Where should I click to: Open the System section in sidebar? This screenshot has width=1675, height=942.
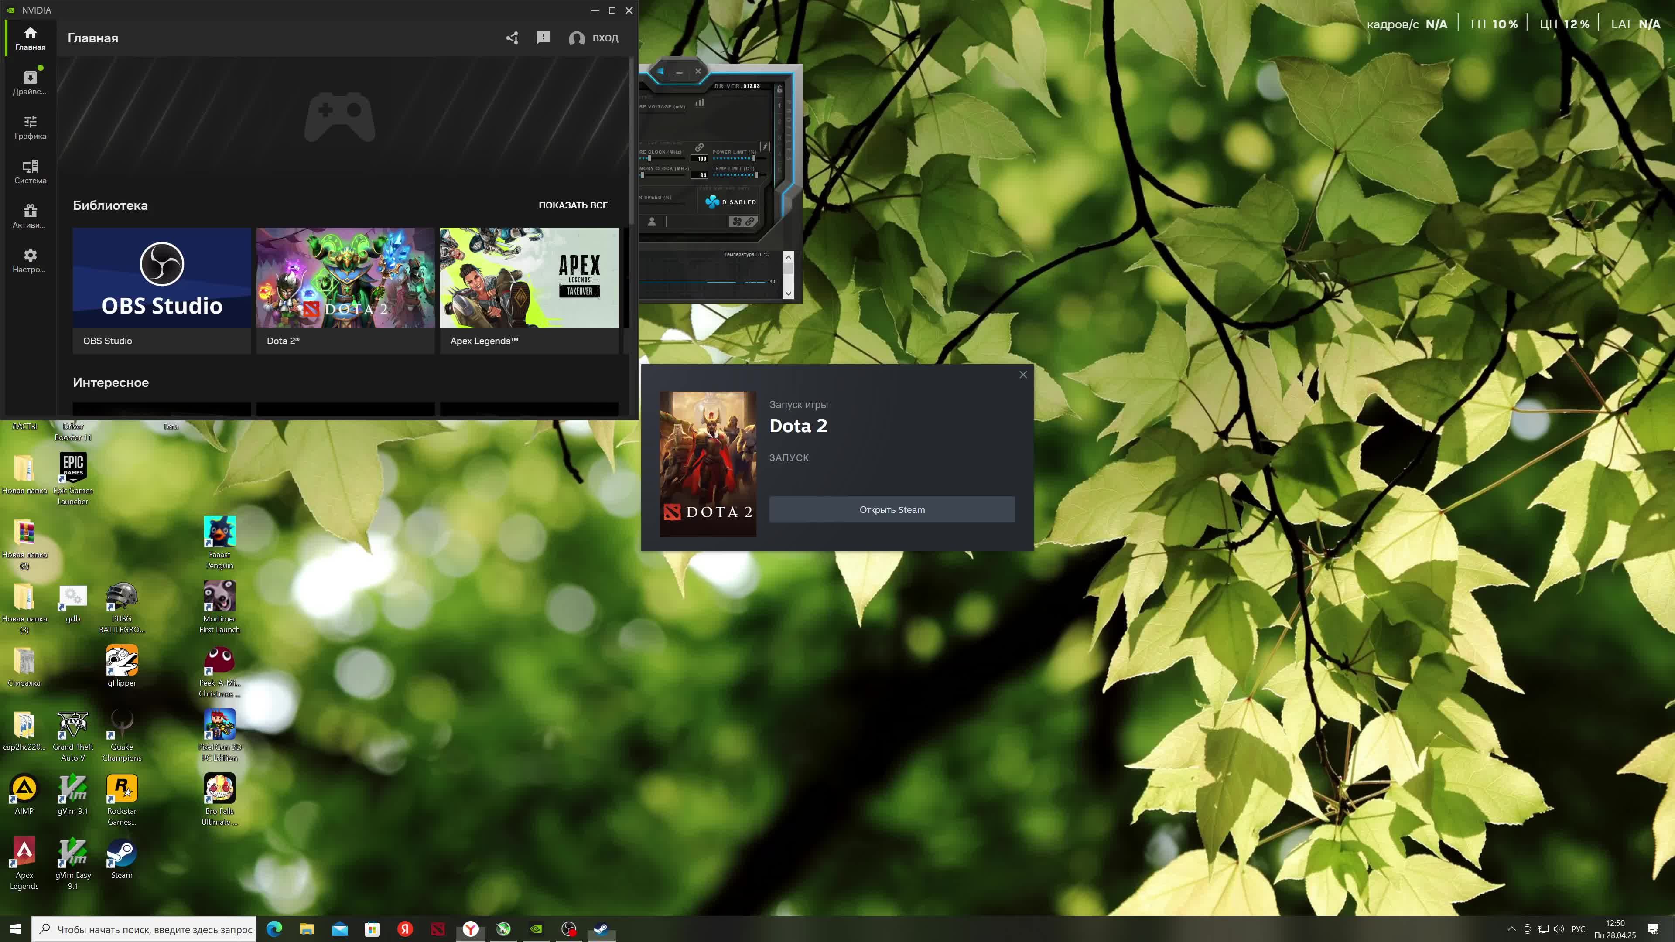[x=30, y=172]
